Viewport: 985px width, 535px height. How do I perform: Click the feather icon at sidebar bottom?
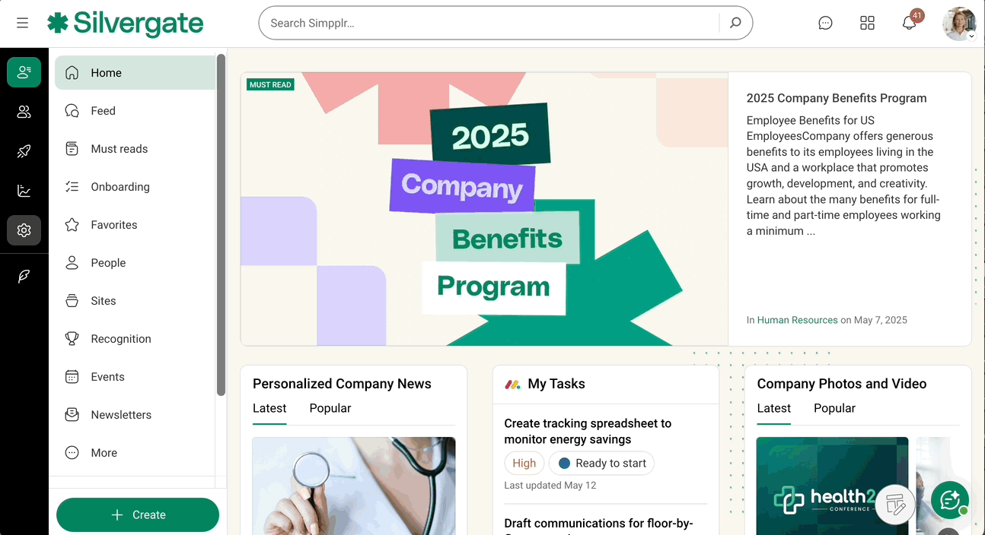[x=24, y=276]
